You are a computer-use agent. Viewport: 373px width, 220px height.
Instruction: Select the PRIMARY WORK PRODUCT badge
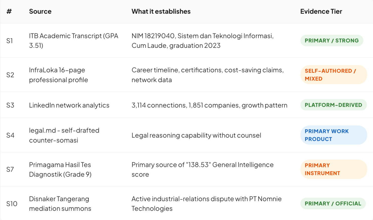pos(334,135)
